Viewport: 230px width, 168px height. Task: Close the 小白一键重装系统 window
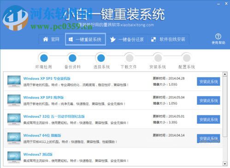(x=226, y=4)
